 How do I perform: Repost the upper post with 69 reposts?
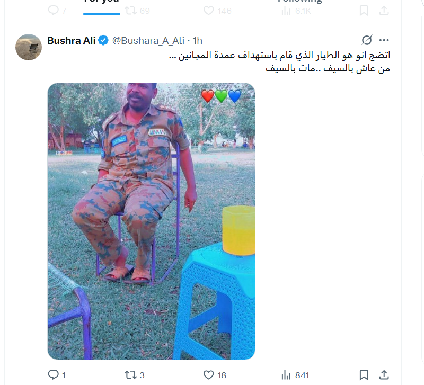(137, 11)
